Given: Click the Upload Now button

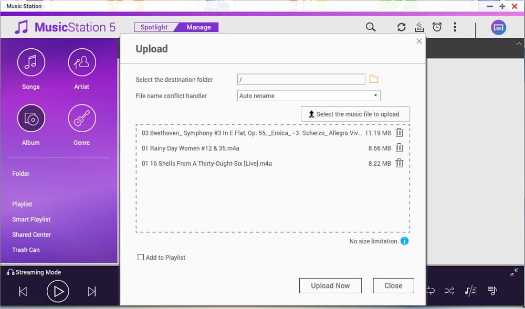Looking at the screenshot, I should pyautogui.click(x=330, y=285).
